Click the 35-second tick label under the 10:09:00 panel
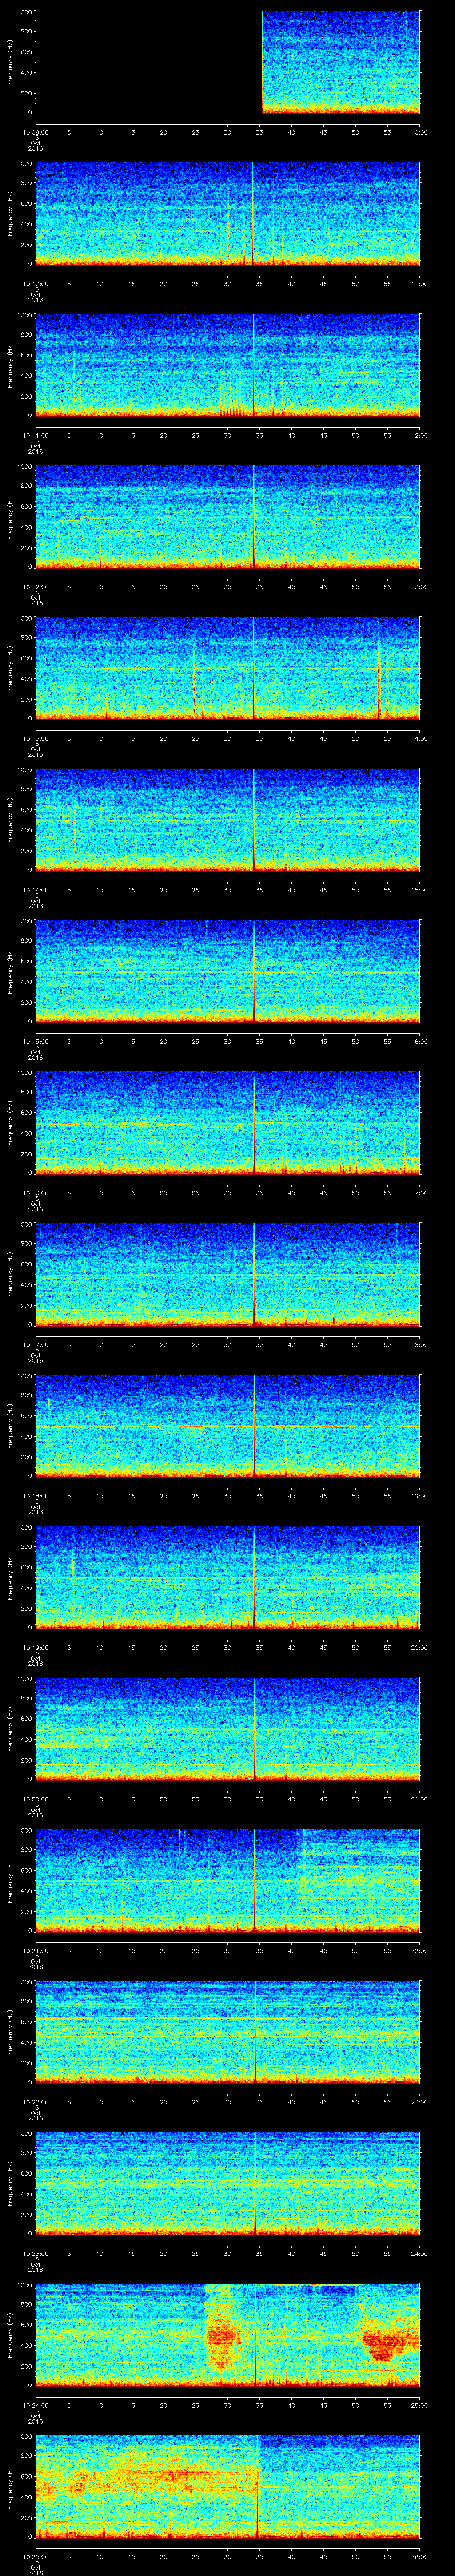This screenshot has width=455, height=2576. (260, 132)
